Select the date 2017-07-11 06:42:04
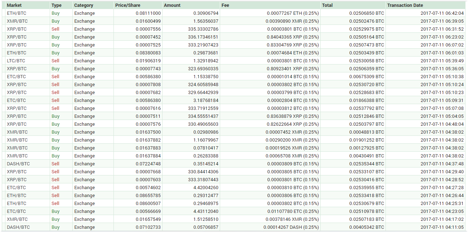The image size is (468, 232). pos(442,13)
